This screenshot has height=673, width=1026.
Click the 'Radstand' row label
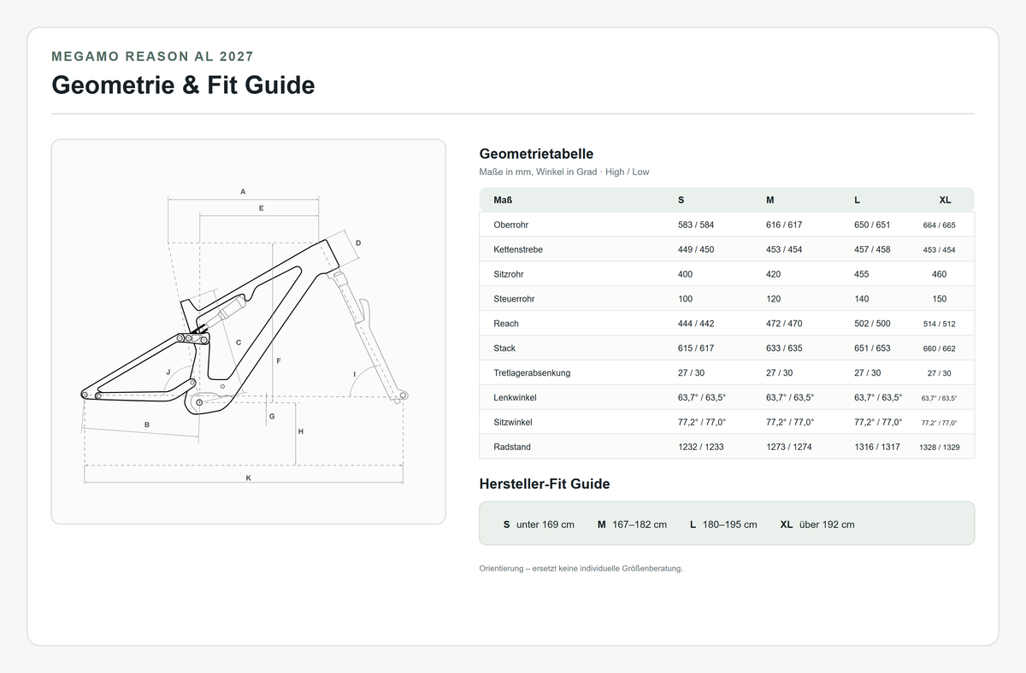(510, 447)
